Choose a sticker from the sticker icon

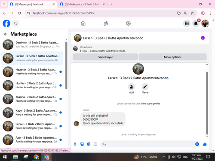click(x=89, y=144)
